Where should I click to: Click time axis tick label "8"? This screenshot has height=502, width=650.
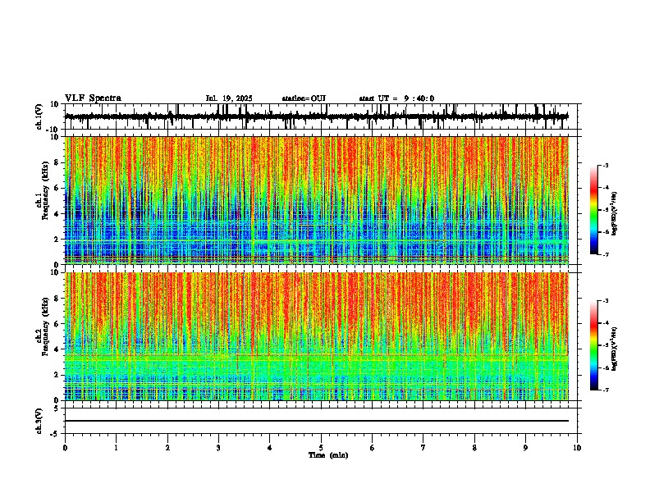(x=474, y=448)
